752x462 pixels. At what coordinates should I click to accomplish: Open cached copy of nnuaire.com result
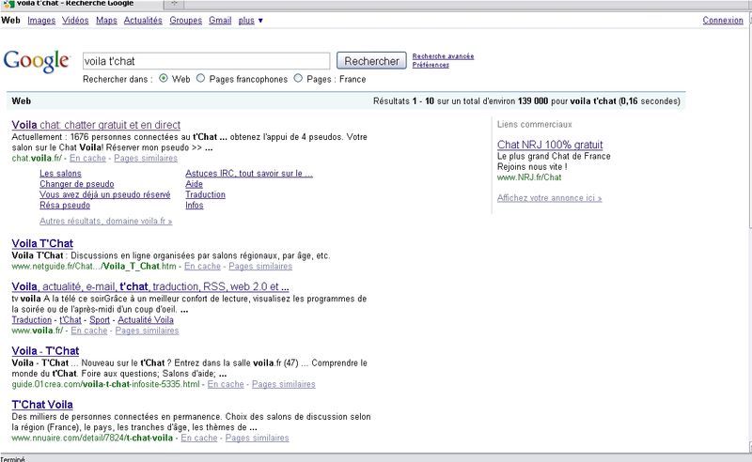tap(199, 438)
